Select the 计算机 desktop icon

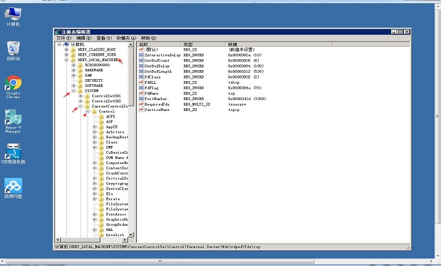(13, 13)
